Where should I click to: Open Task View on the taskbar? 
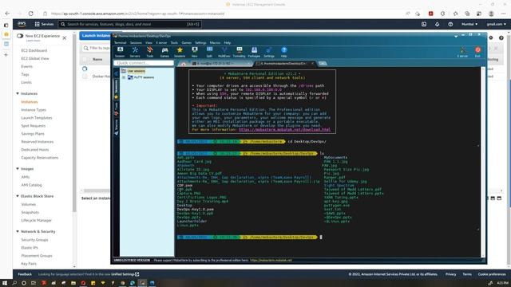tap(34, 283)
